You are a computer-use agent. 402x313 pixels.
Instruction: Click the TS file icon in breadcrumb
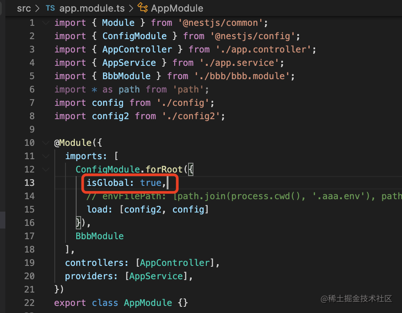coord(50,8)
